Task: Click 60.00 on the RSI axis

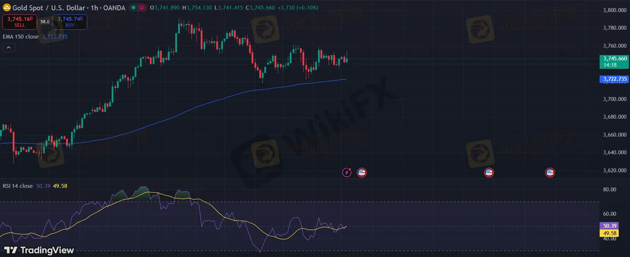Action: [x=610, y=214]
